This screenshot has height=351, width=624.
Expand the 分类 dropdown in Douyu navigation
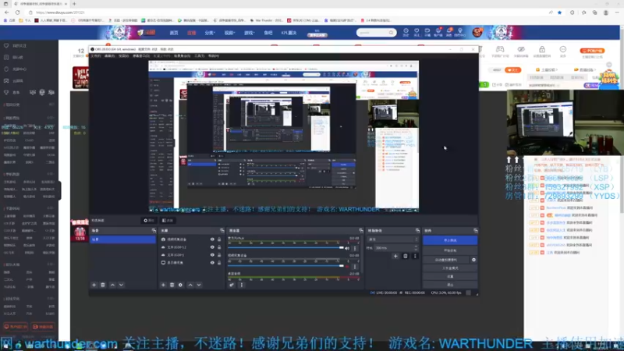(209, 33)
